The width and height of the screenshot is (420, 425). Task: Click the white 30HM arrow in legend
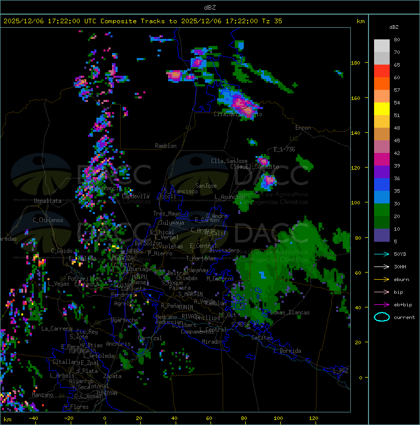[382, 267]
